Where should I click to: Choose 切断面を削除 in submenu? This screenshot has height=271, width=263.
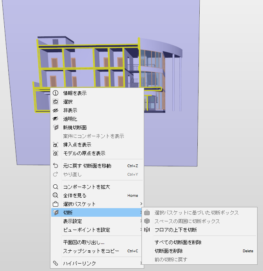pos(199,251)
